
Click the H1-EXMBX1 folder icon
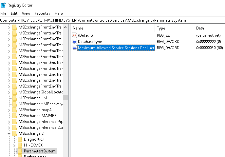(20, 145)
